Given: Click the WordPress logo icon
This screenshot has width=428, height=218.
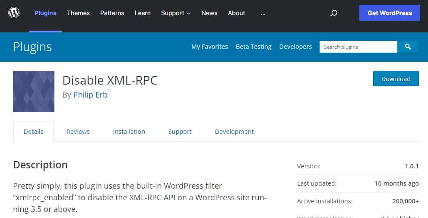Looking at the screenshot, I should click(x=14, y=13).
